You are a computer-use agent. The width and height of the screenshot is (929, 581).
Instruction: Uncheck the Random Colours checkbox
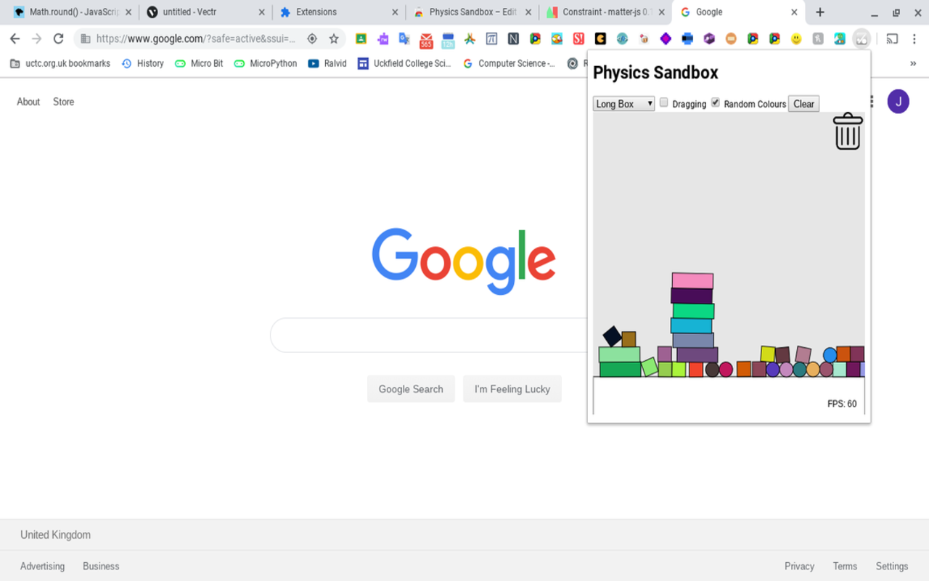click(x=715, y=103)
